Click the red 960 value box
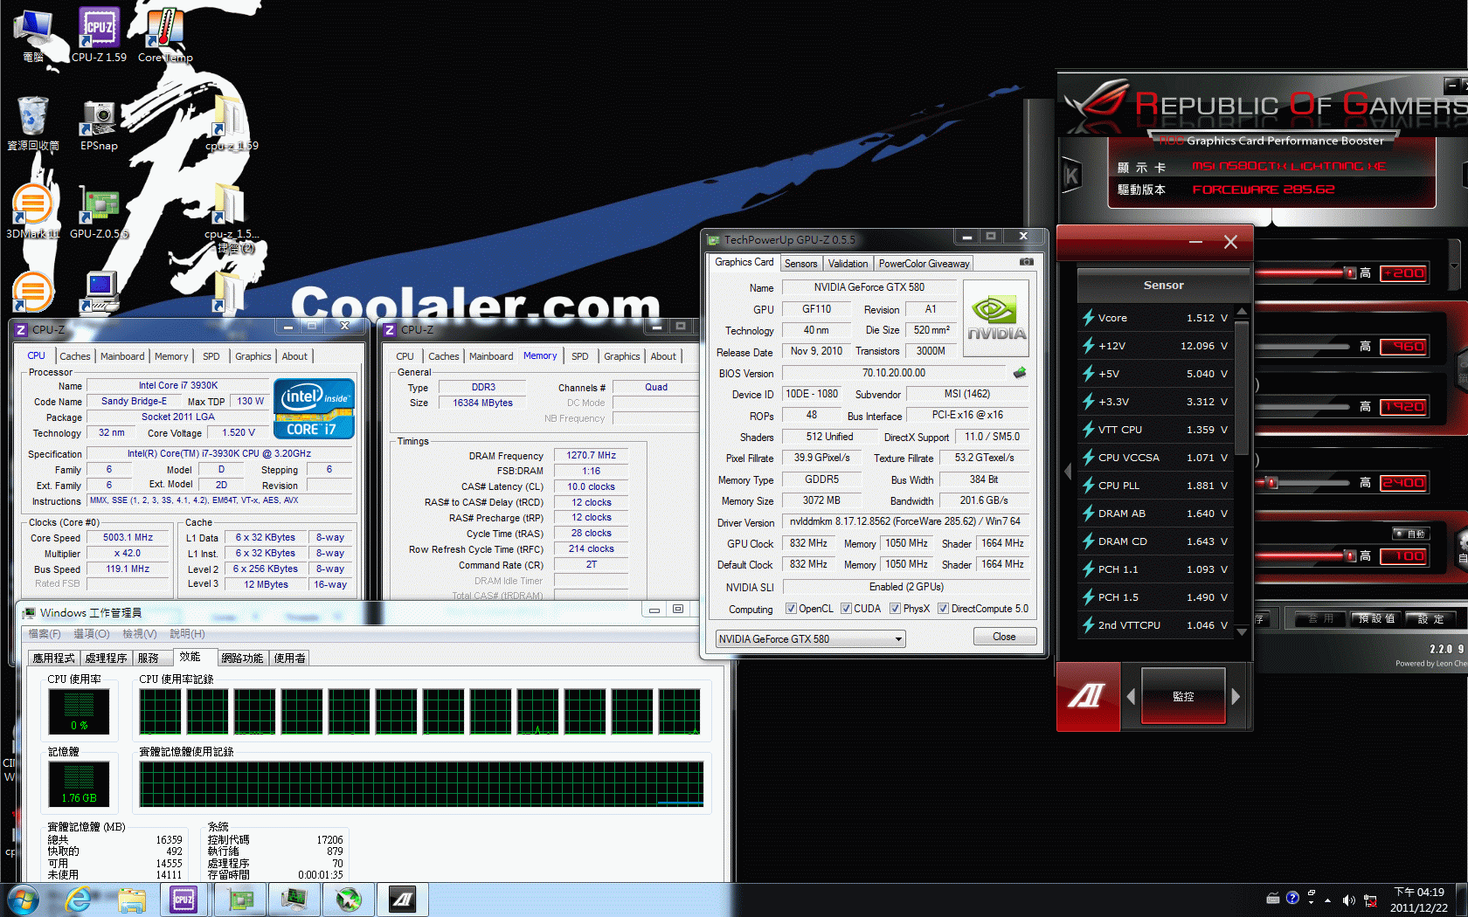This screenshot has width=1468, height=917. (x=1403, y=346)
